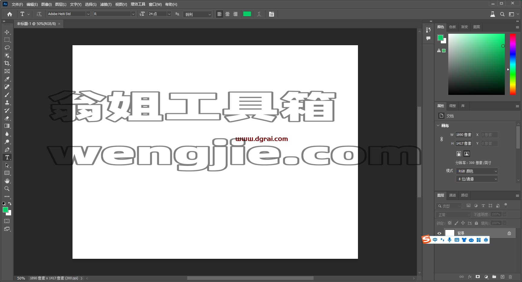Set left text alignment
The width and height of the screenshot is (522, 282).
220,14
